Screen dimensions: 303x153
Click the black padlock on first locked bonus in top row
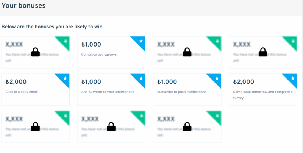(35, 52)
